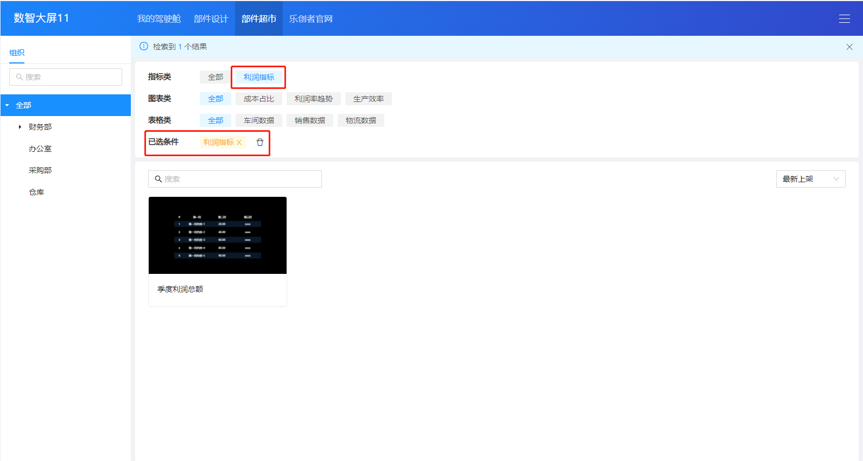The image size is (863, 461).
Task: Open the 部件设计 navigation tab
Action: point(211,18)
